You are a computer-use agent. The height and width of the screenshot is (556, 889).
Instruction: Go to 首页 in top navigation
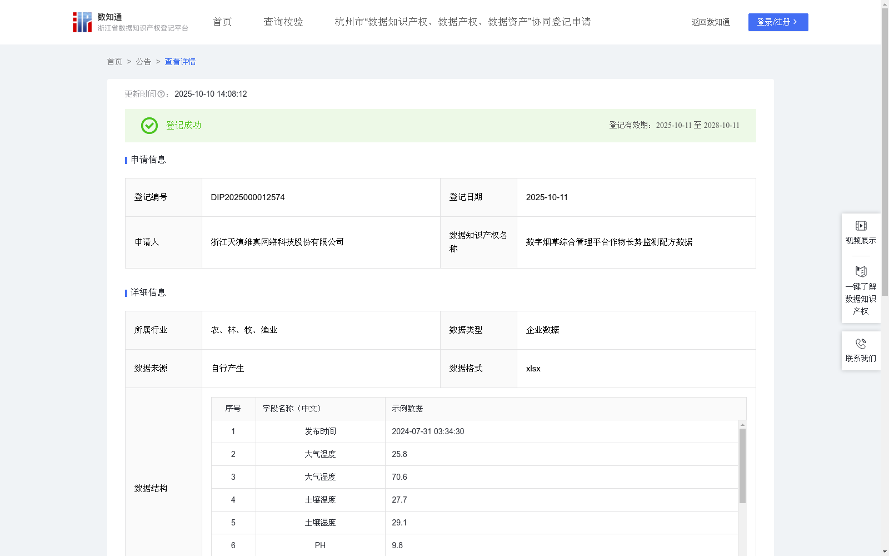[x=222, y=22]
